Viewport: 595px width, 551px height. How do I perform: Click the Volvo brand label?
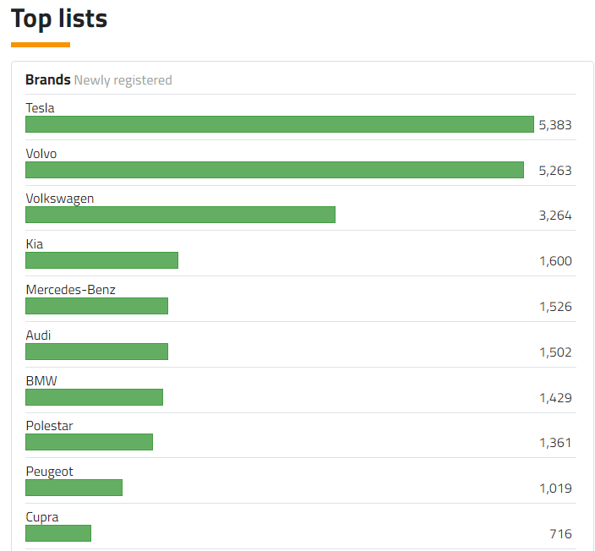click(x=41, y=154)
